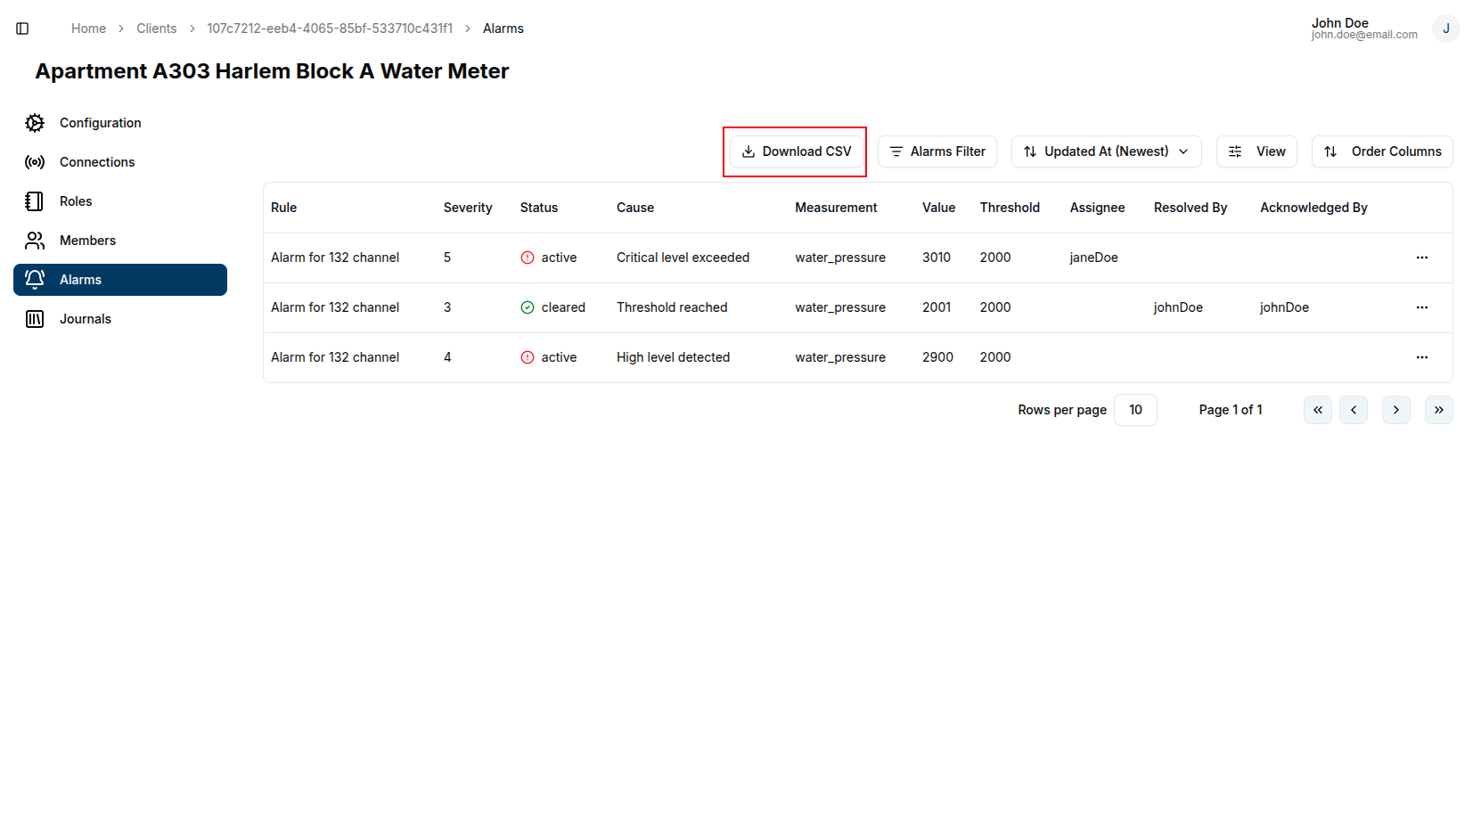Open Configuration via the gear icon
The height and width of the screenshot is (826, 1481).
34,123
